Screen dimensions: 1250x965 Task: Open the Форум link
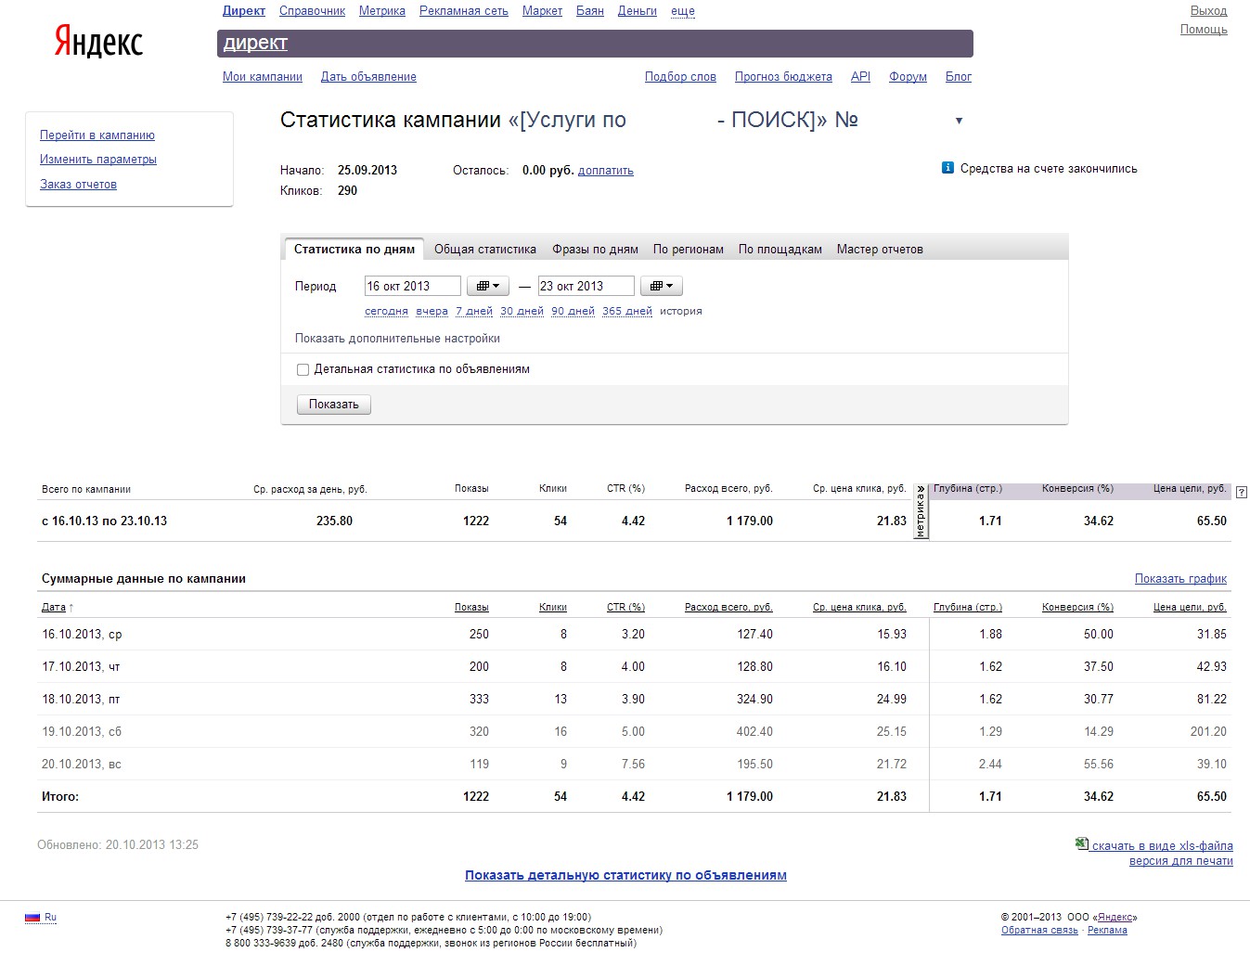[x=908, y=77]
